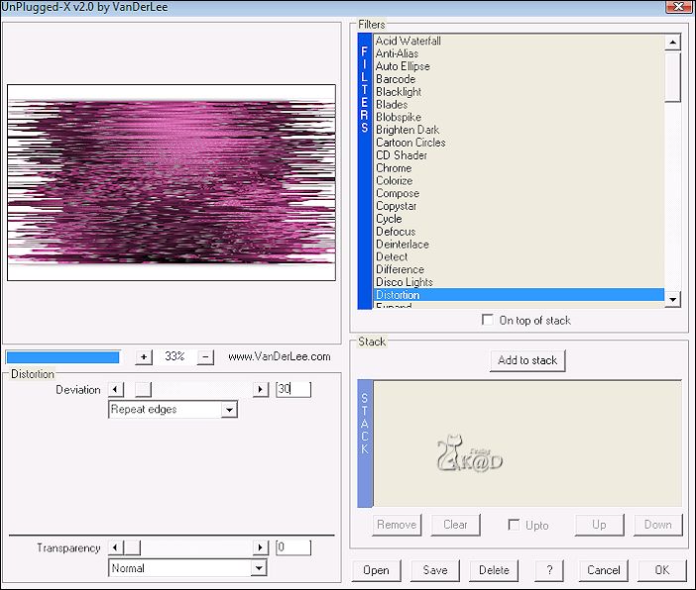Select Cartoon Circles filter
This screenshot has height=590, width=696.
tap(519, 143)
